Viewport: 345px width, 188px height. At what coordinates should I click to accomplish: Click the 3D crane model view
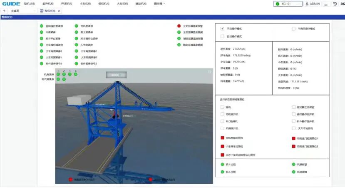[x=133, y=125]
